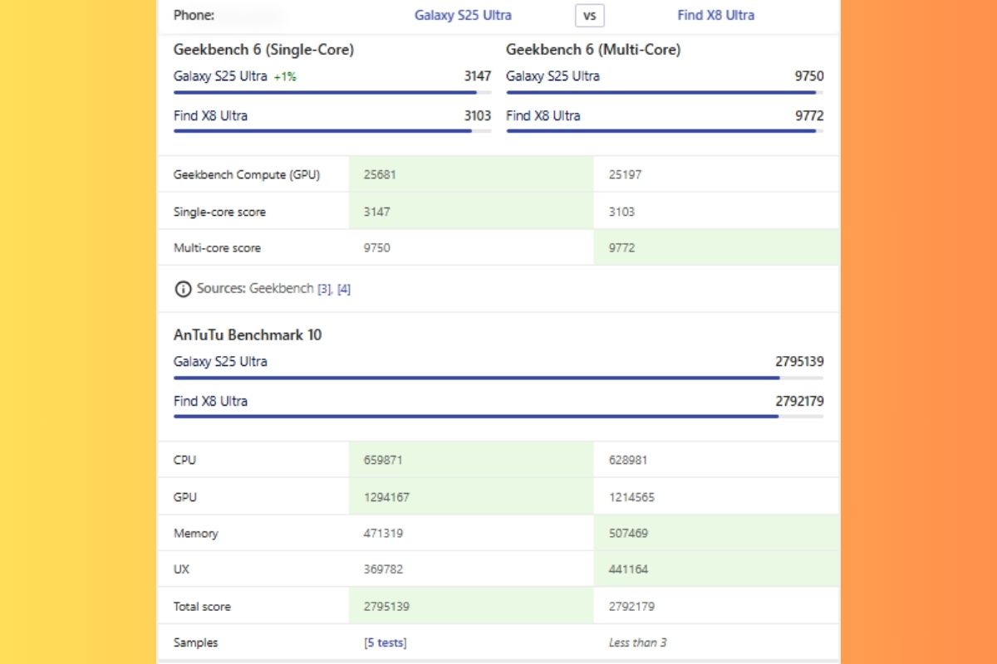Open Geekbench source reference [4]
Viewport: 997px width, 664px height.
[344, 289]
